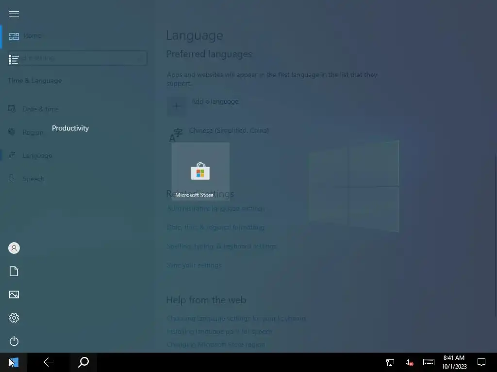Click Add a language in Settings window

(x=203, y=106)
